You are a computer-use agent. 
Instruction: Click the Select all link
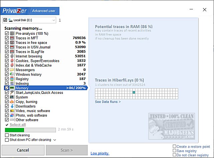18,125
